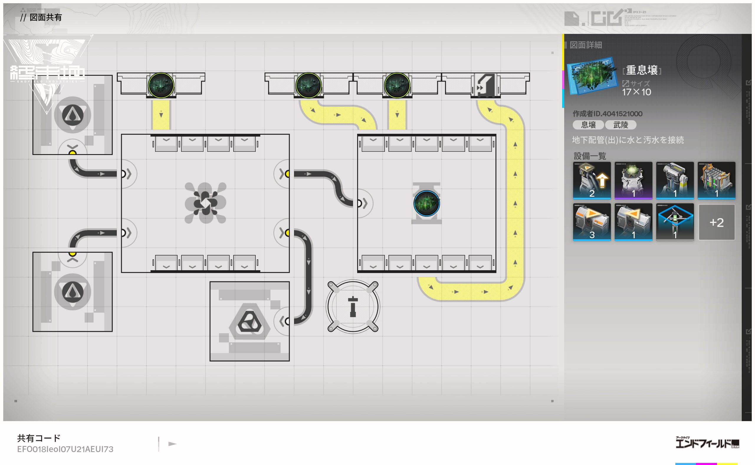Select the purple-bordered green smoke equipment tile
Viewport: 755px width, 465px height.
pos(633,181)
